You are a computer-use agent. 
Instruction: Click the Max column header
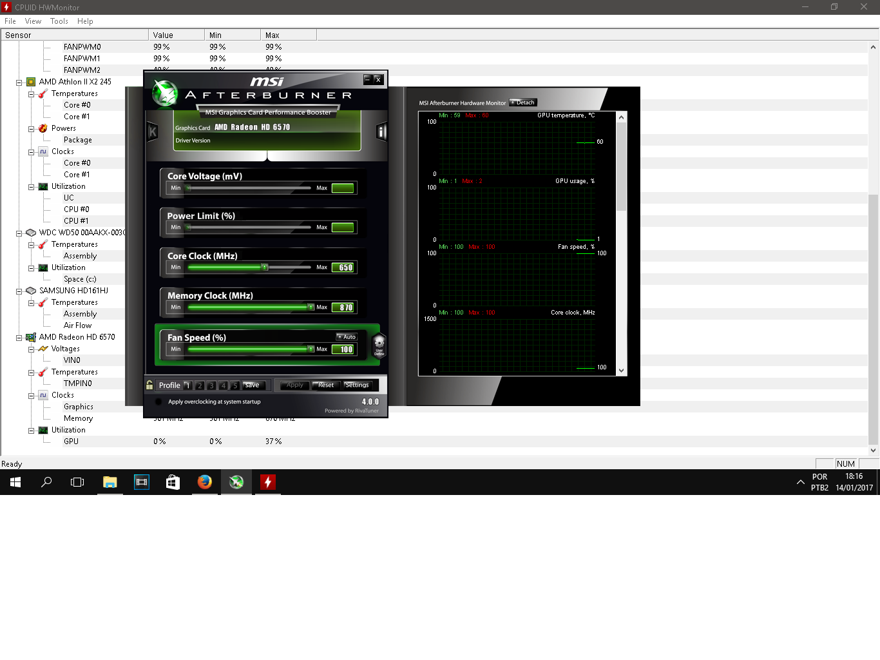tap(289, 35)
